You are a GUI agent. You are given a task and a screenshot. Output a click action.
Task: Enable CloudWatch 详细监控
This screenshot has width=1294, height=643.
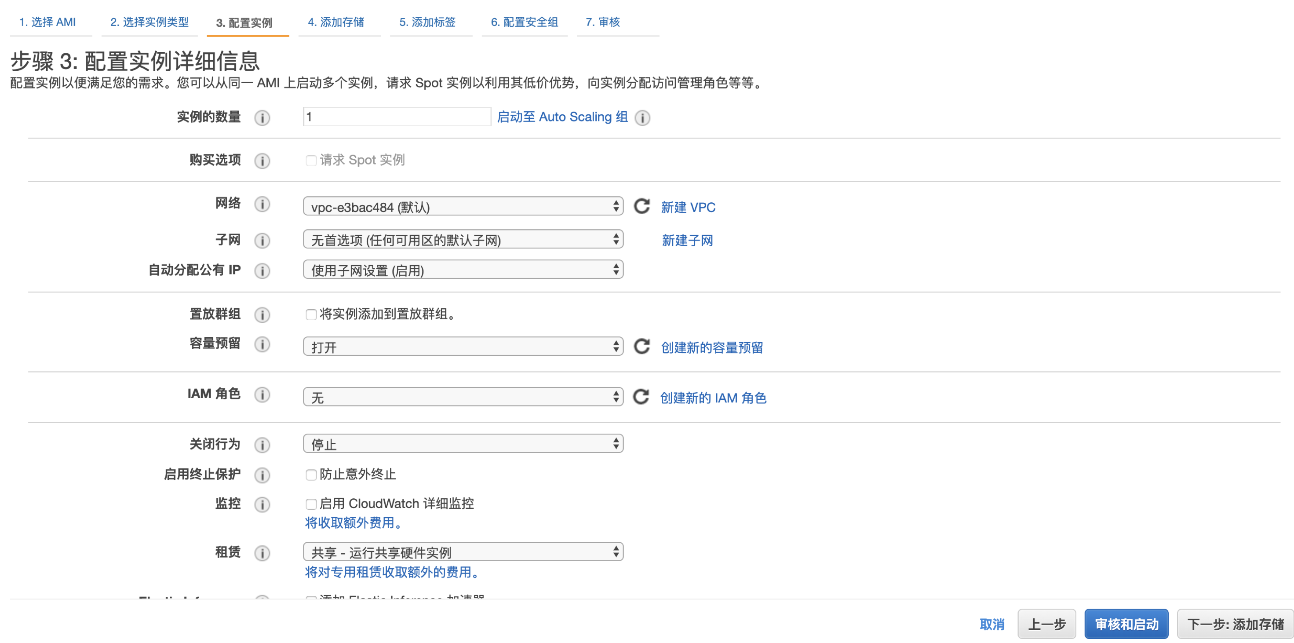tap(311, 503)
